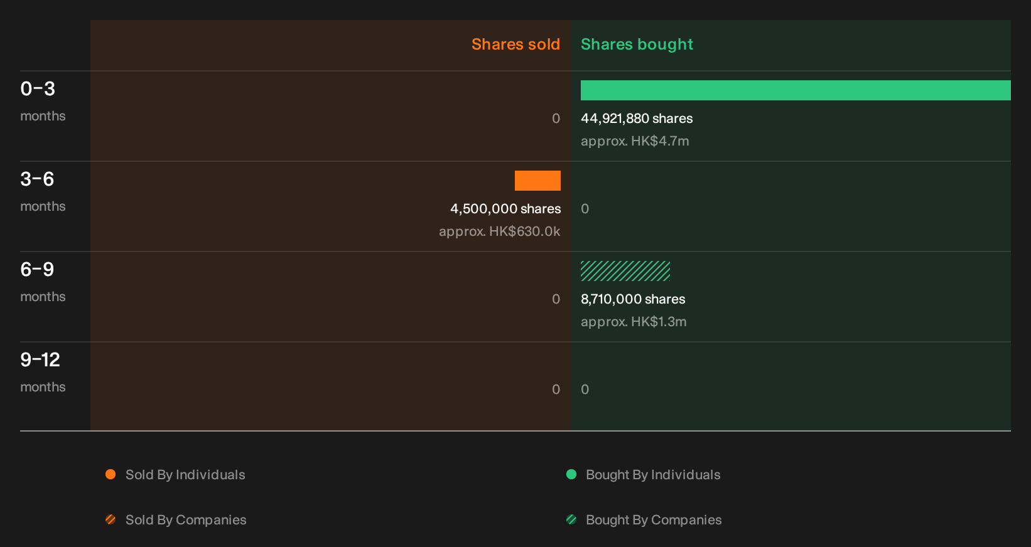Image resolution: width=1031 pixels, height=547 pixels.
Task: Click the '3-6' months row label
Action: 37,179
